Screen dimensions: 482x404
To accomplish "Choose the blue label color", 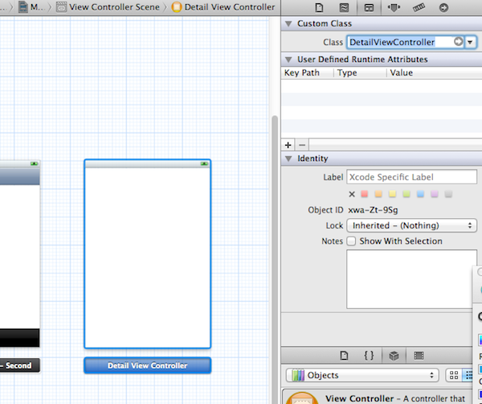I will 420,194.
